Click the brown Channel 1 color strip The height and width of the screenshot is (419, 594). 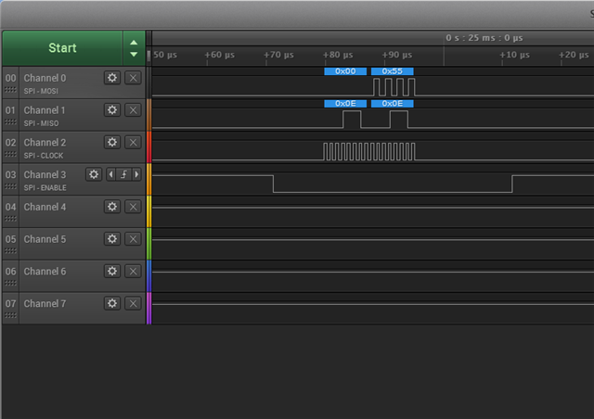148,115
